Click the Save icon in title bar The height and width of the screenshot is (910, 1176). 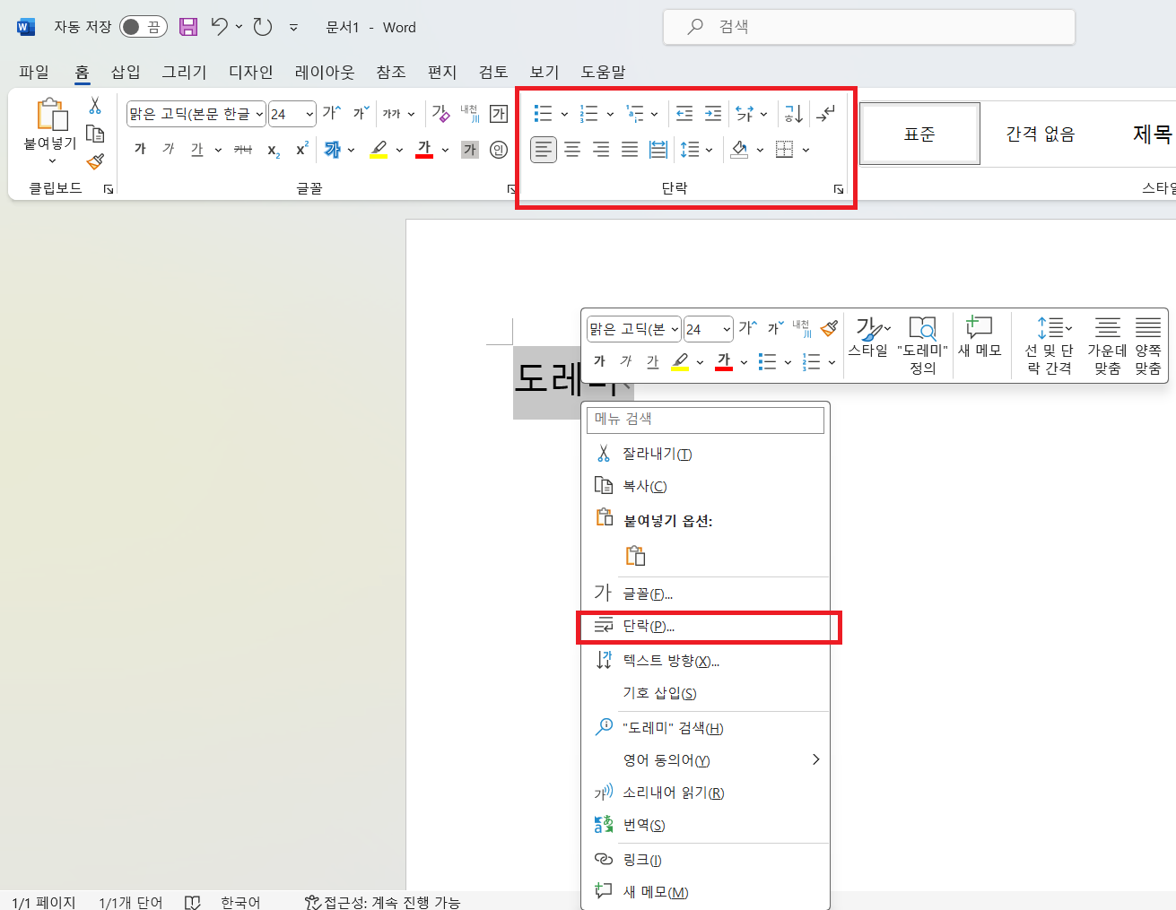[188, 27]
